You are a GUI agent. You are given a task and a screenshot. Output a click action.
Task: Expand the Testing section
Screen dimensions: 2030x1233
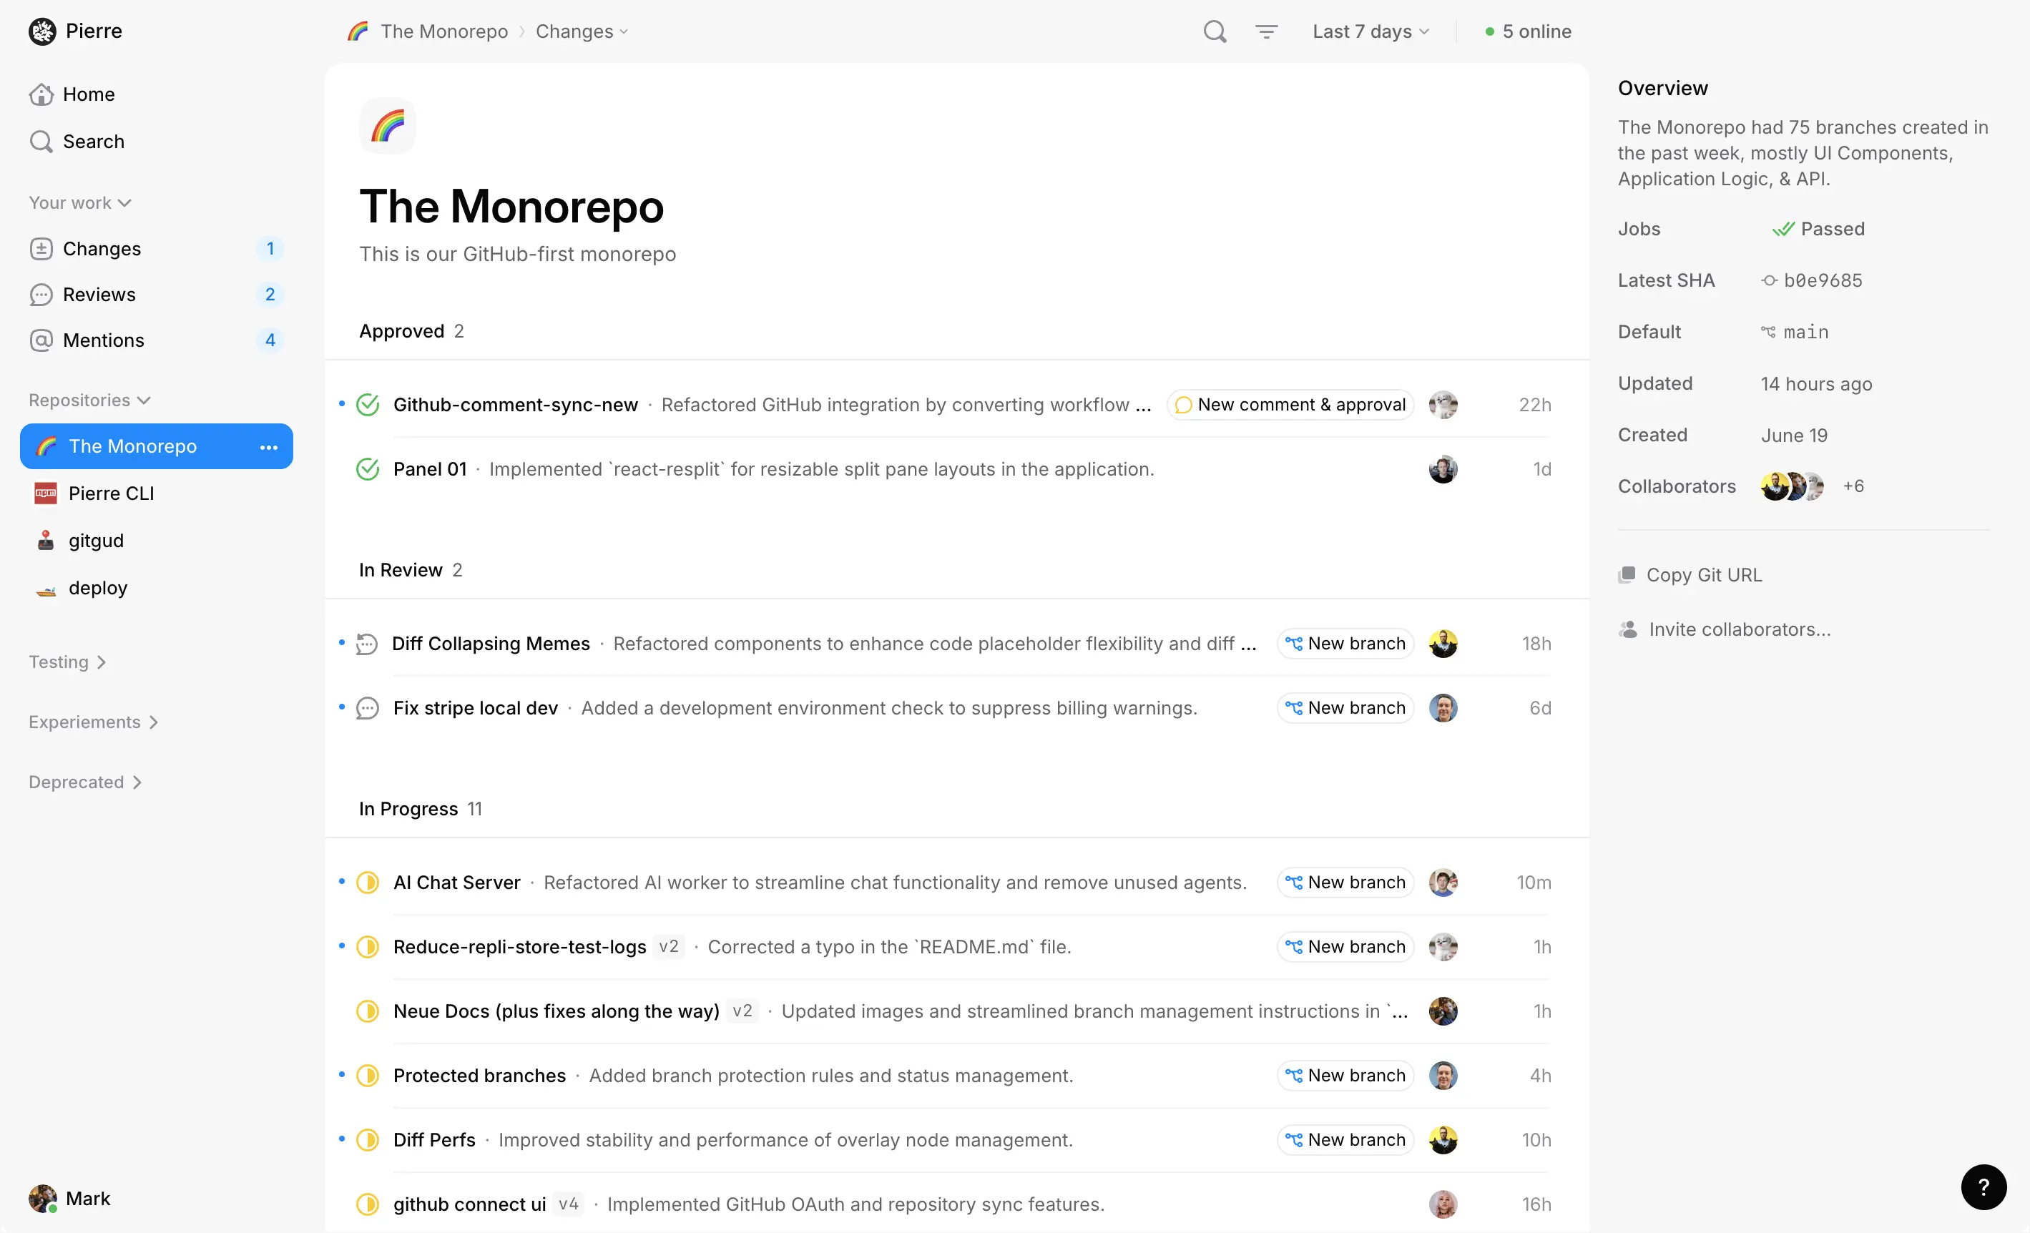tap(101, 662)
